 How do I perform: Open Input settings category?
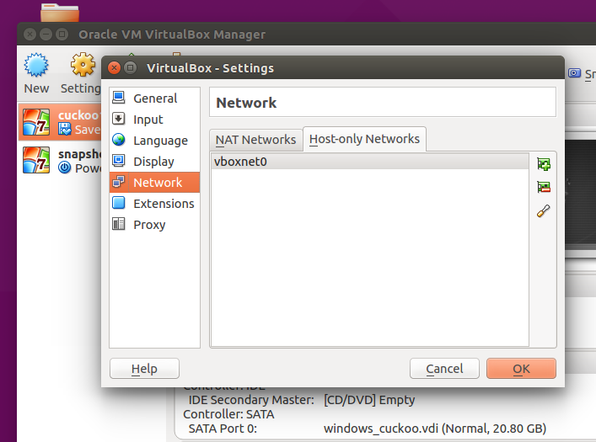(x=155, y=120)
